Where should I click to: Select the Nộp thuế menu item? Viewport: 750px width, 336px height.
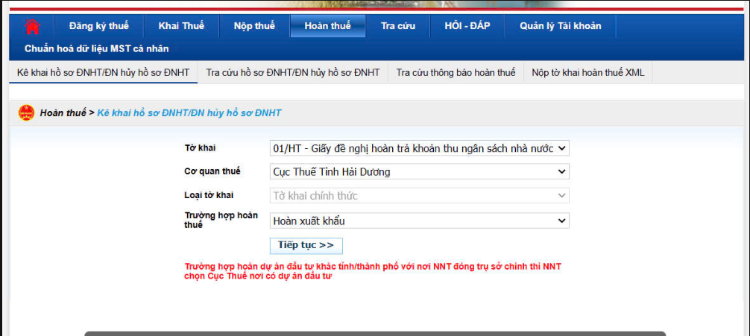[x=254, y=26]
